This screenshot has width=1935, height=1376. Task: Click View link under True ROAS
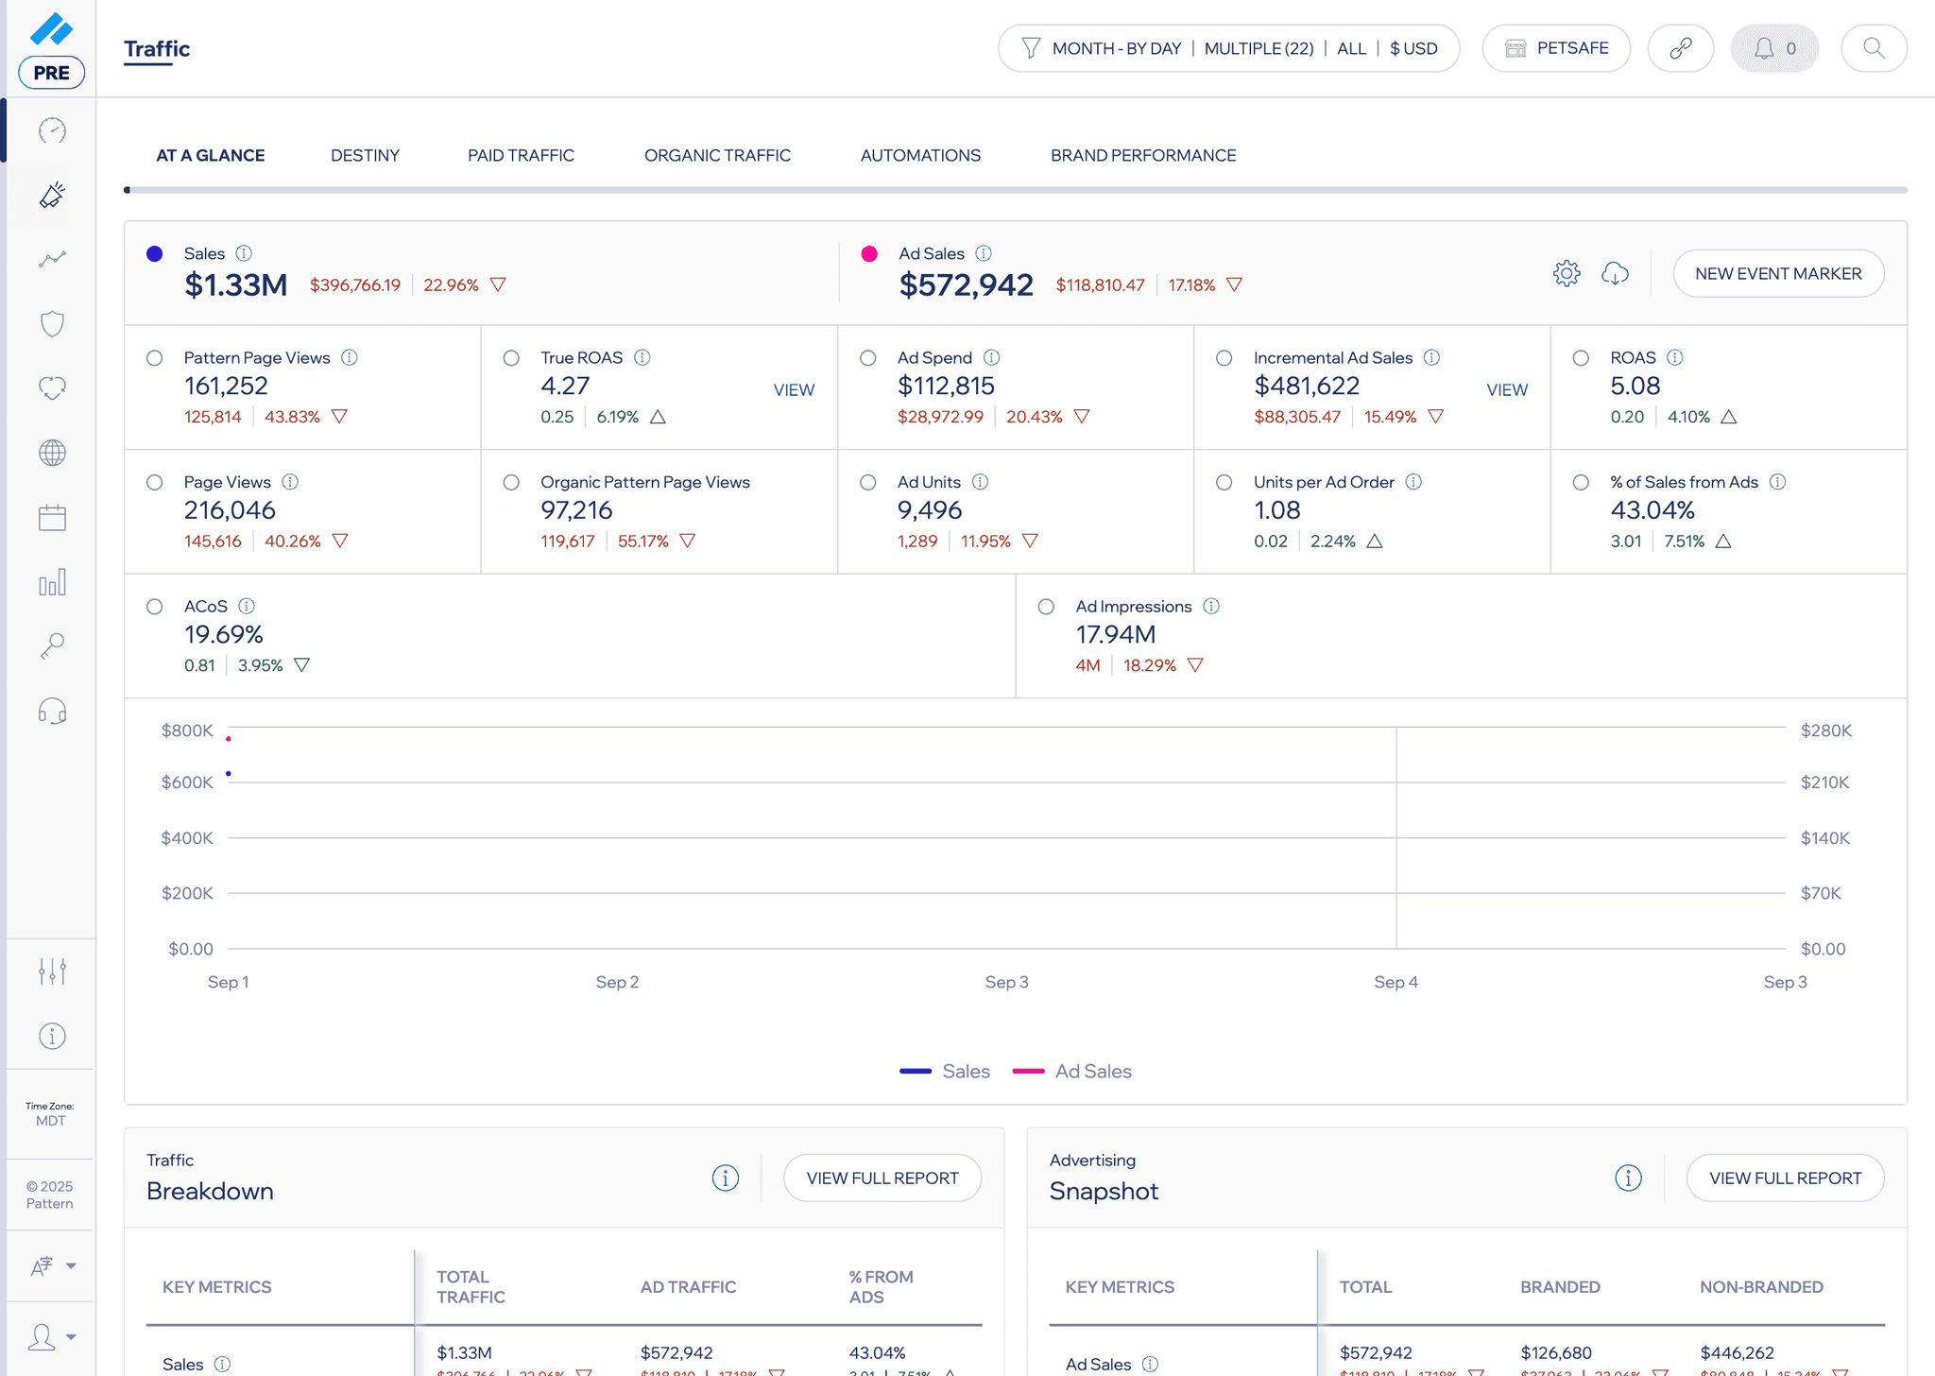pos(793,389)
